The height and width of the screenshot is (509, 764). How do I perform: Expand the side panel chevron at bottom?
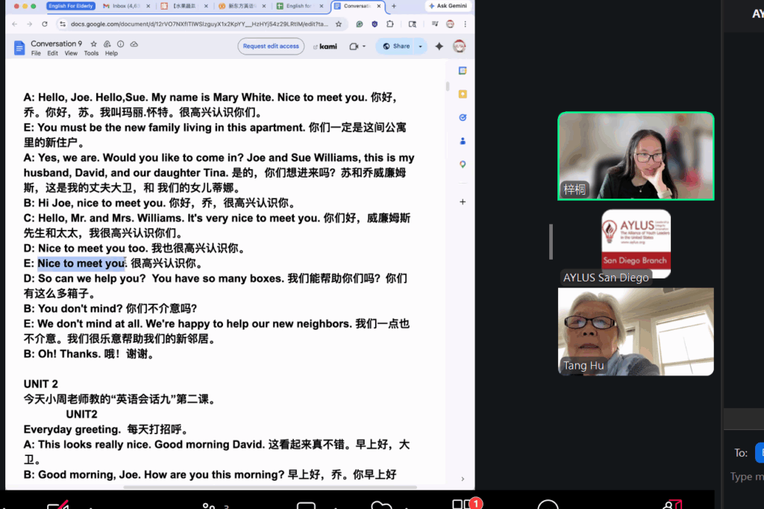pos(463,479)
